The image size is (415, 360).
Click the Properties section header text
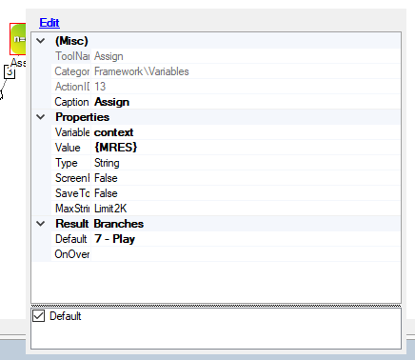click(82, 117)
